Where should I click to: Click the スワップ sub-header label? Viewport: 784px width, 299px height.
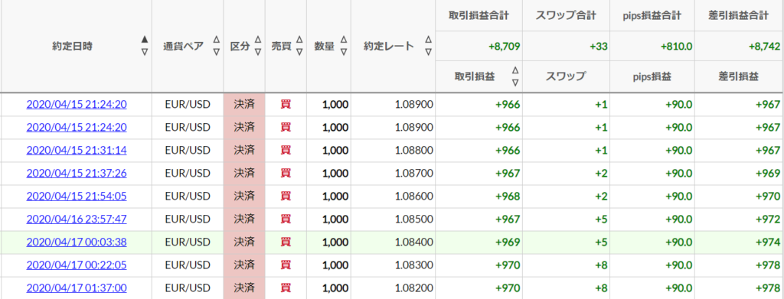tap(566, 76)
